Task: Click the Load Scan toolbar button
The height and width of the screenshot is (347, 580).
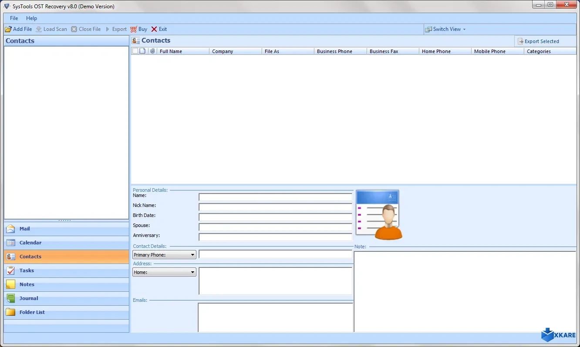Action: pyautogui.click(x=51, y=29)
